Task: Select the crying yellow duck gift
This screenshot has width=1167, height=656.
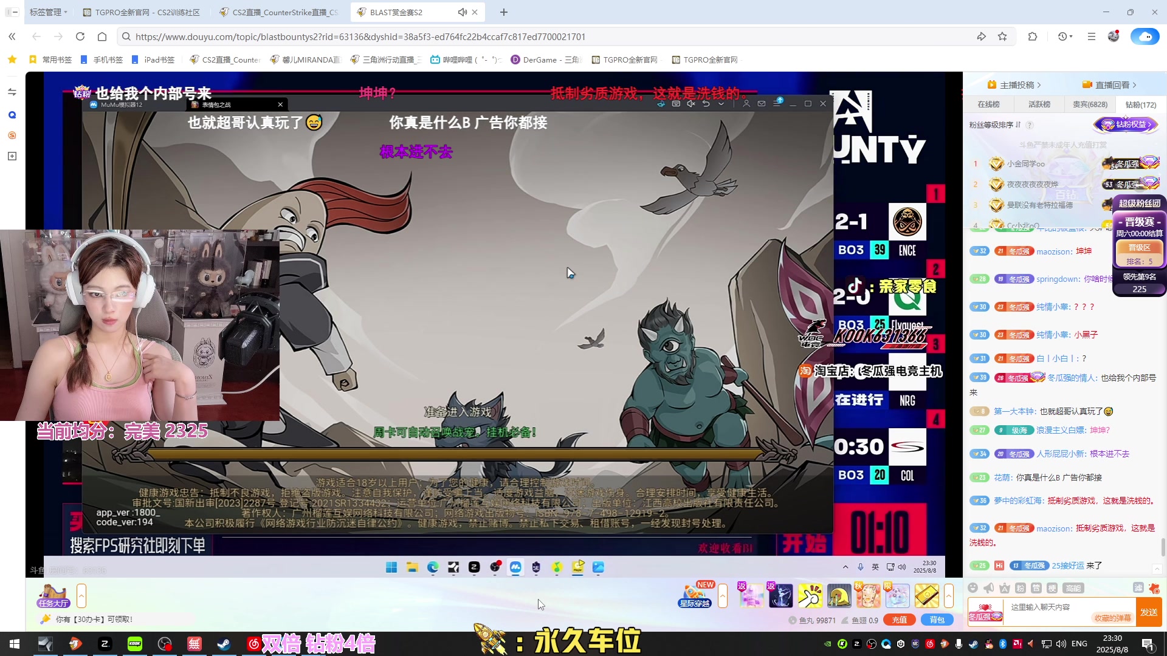Action: point(839,595)
